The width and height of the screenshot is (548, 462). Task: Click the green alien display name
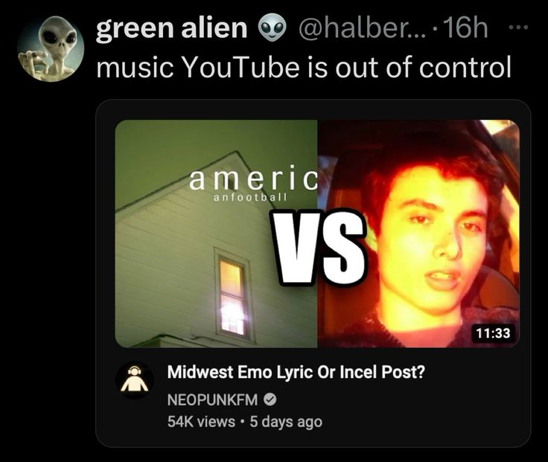171,28
